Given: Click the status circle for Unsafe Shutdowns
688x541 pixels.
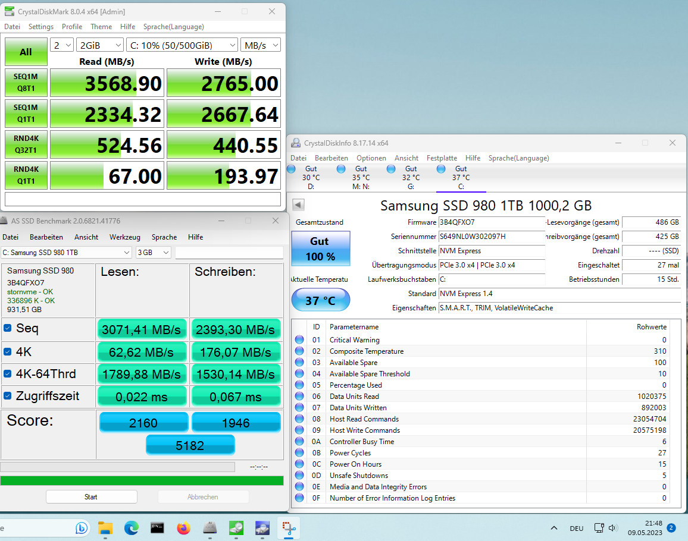Looking at the screenshot, I should pyautogui.click(x=300, y=475).
